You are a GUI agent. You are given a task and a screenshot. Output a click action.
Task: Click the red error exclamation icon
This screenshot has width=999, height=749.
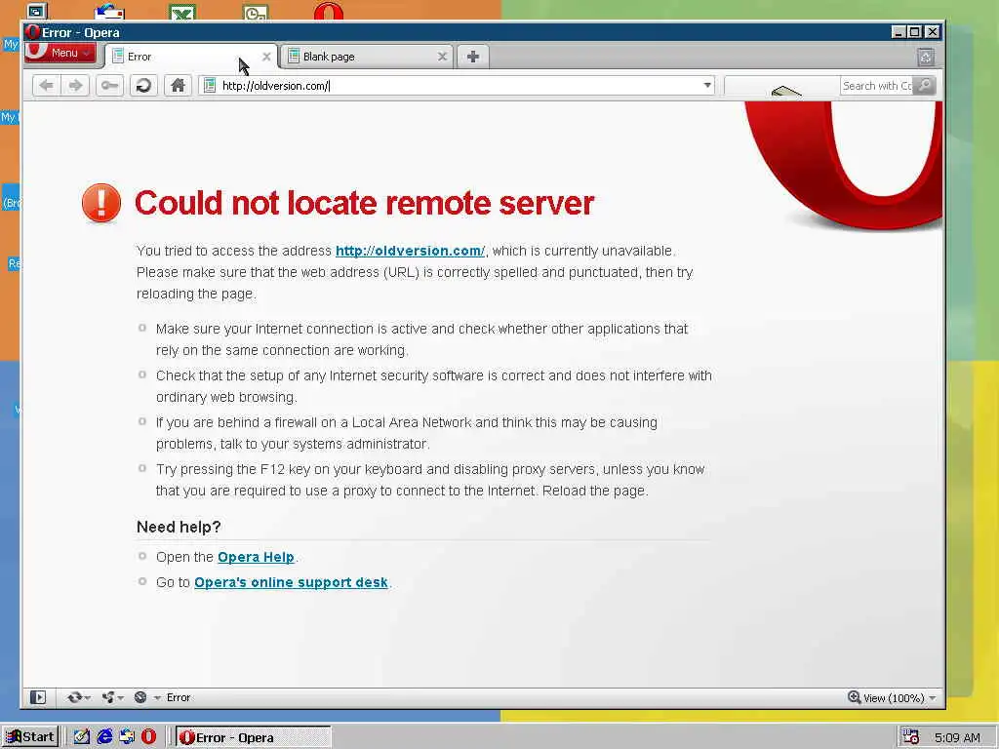pos(101,203)
